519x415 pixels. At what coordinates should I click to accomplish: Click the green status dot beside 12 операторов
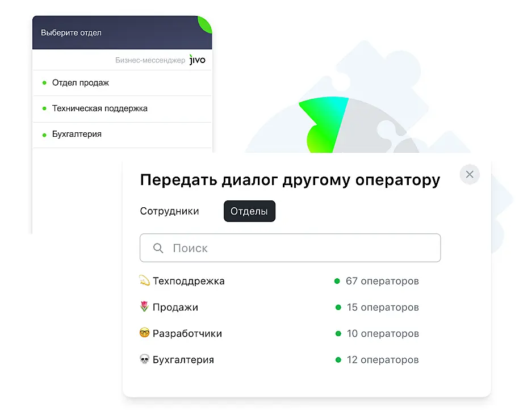point(338,359)
